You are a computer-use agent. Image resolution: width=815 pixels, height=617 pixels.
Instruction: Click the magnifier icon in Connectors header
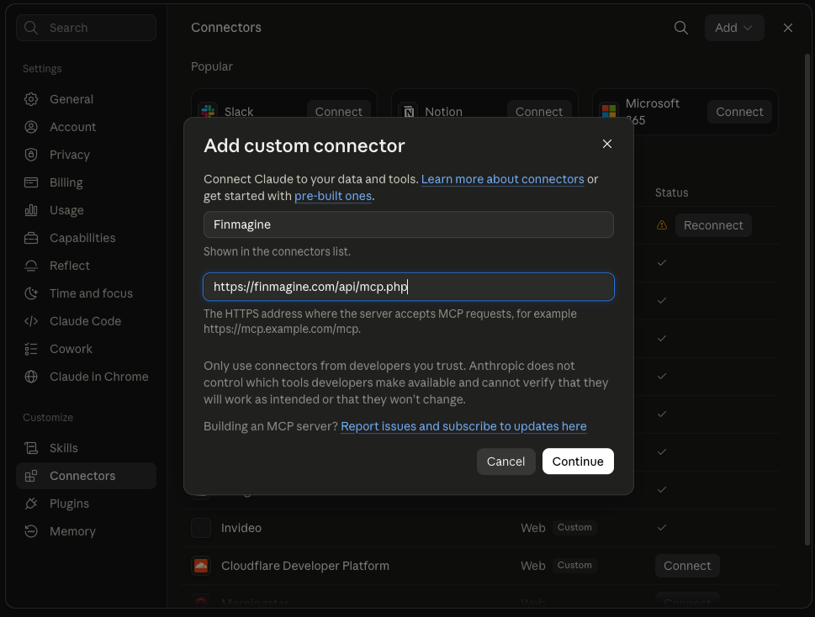[681, 28]
